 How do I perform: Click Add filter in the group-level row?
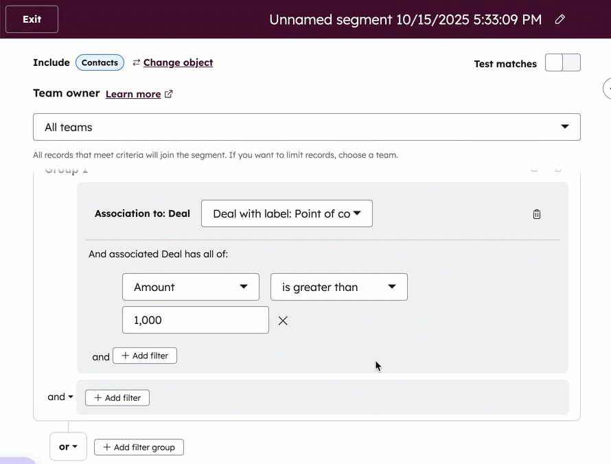(117, 398)
